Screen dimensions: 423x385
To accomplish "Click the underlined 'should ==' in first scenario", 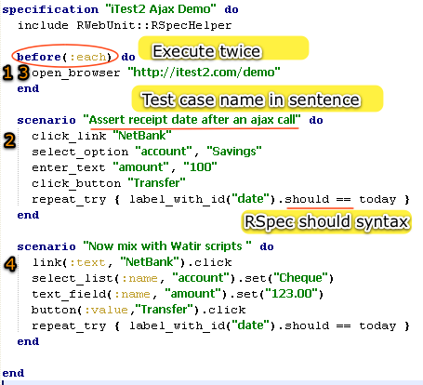I will click(318, 199).
